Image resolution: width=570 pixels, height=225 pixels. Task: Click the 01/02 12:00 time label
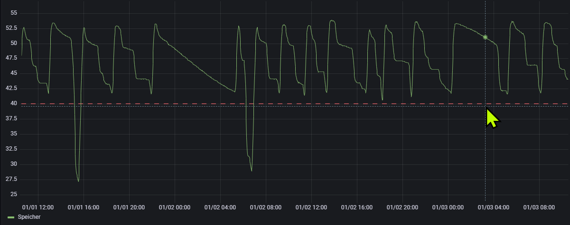[x=311, y=207]
